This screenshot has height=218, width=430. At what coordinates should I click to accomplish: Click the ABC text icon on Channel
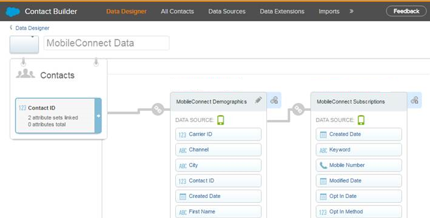183,150
